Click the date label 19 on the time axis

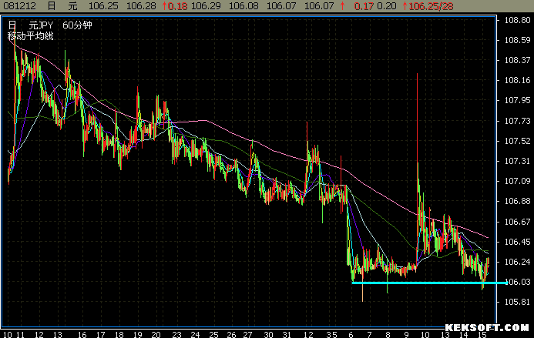[138, 334]
